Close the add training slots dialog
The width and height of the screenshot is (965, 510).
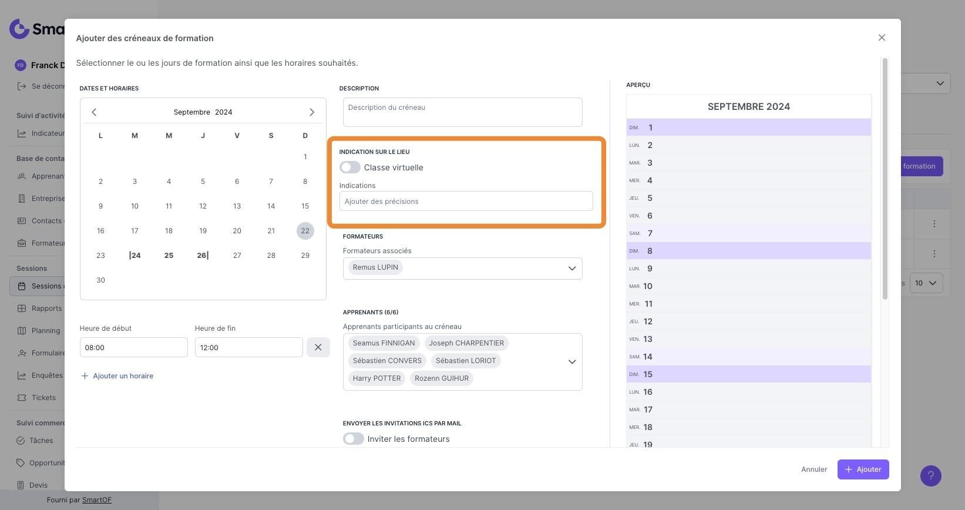882,38
